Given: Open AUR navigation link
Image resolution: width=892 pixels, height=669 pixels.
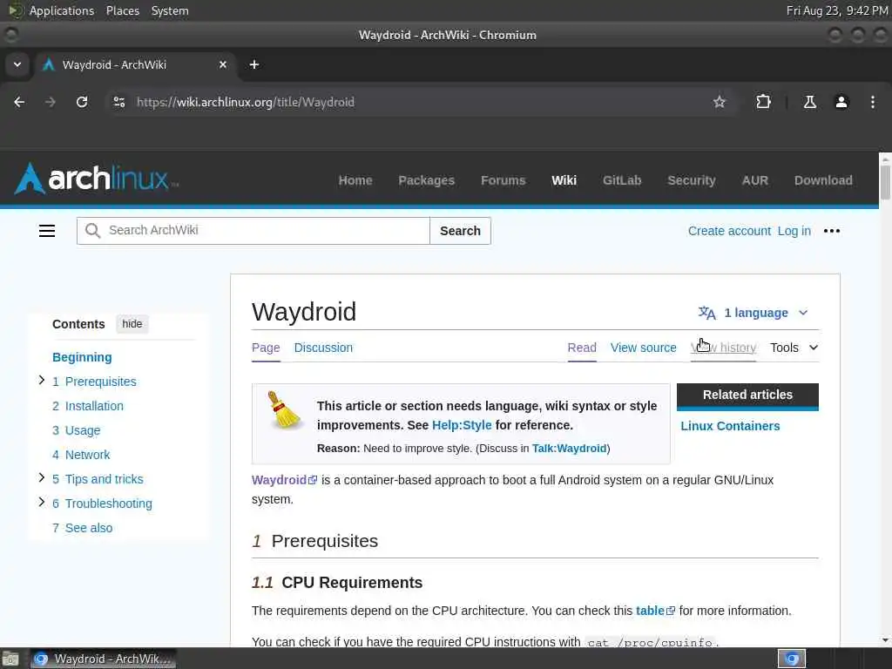Looking at the screenshot, I should [x=755, y=180].
